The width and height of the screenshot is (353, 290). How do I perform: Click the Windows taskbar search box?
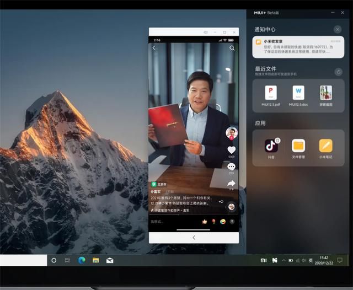point(23,260)
